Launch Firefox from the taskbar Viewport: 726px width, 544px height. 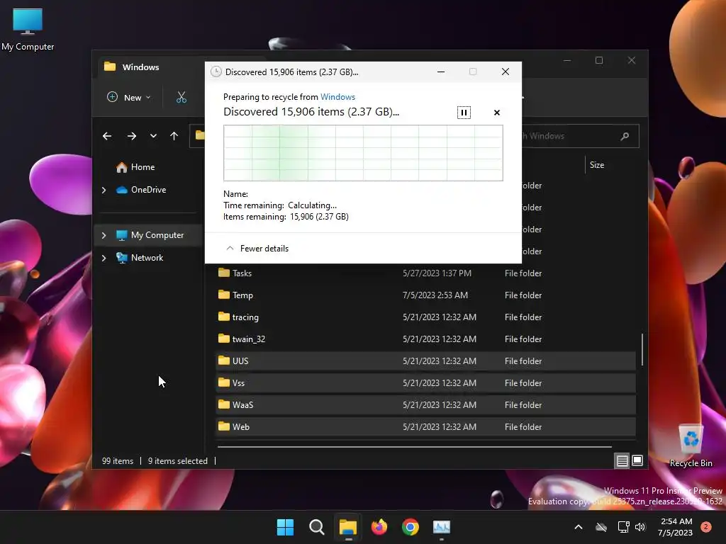379,527
